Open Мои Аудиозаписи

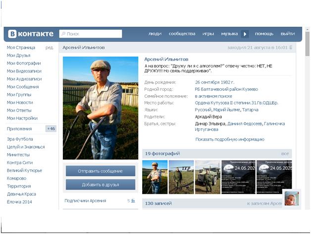pos(24,79)
